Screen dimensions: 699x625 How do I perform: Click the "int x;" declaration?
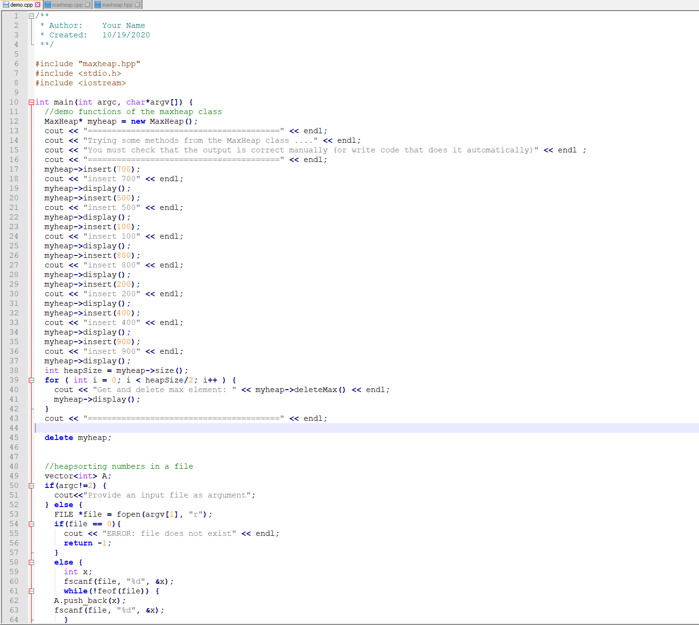point(78,572)
